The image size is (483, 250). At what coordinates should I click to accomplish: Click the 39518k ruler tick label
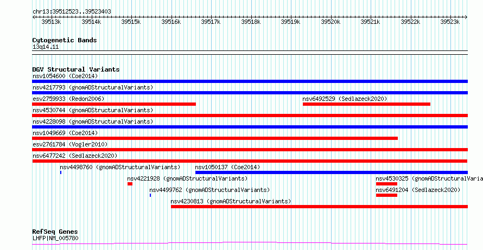(251, 22)
